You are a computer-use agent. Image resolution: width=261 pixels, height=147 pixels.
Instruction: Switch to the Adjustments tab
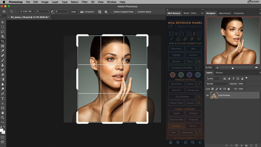click(225, 13)
